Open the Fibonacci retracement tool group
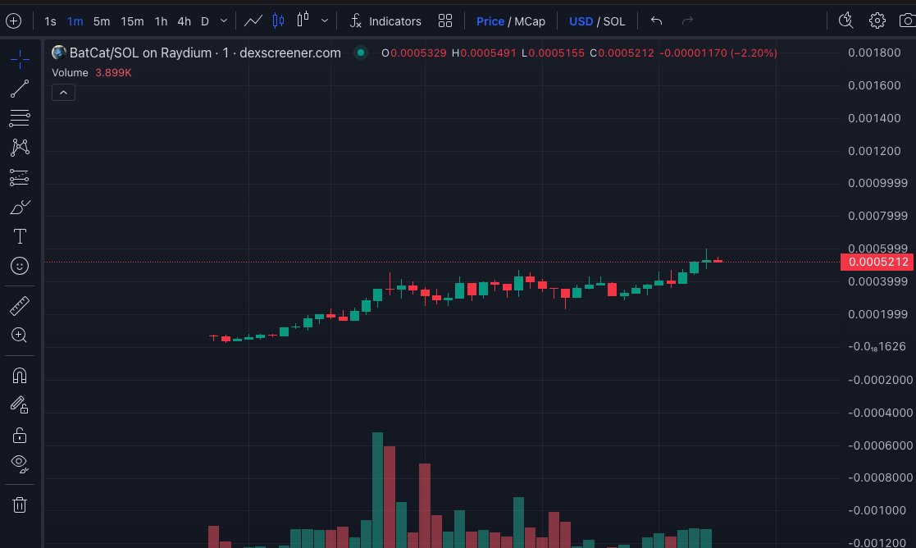The image size is (916, 548). (x=20, y=118)
